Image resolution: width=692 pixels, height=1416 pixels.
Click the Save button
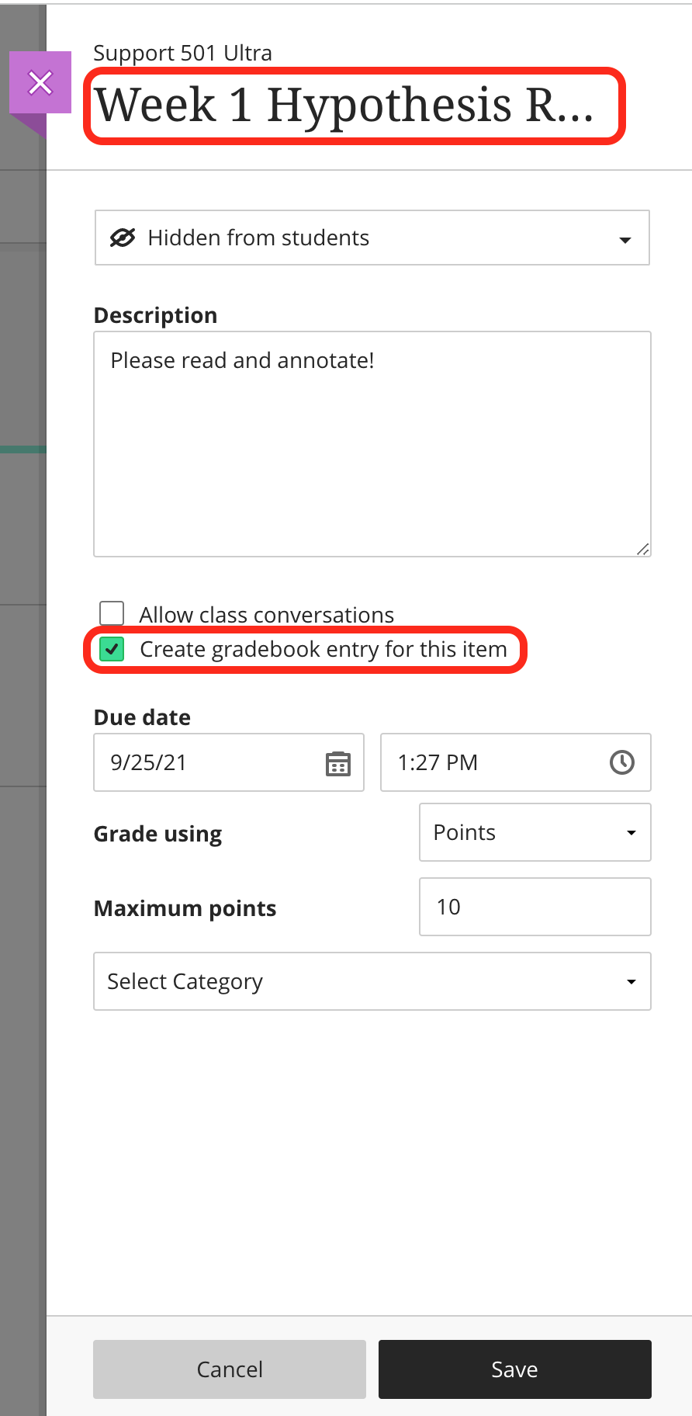(x=514, y=1369)
